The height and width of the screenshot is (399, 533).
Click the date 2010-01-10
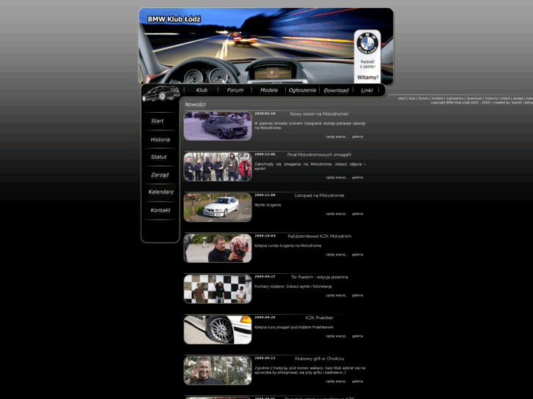click(x=265, y=113)
